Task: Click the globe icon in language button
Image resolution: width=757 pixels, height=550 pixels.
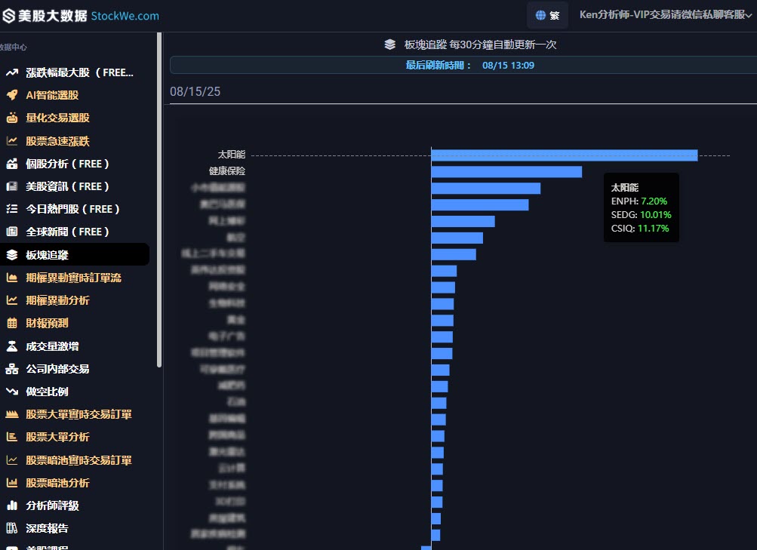Action: tap(540, 15)
